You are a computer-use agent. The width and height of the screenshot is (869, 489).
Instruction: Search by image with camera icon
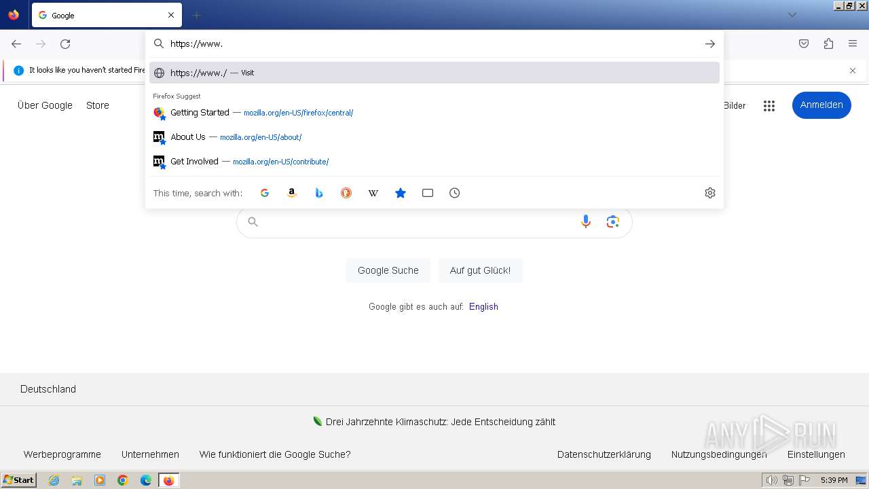[x=613, y=221]
